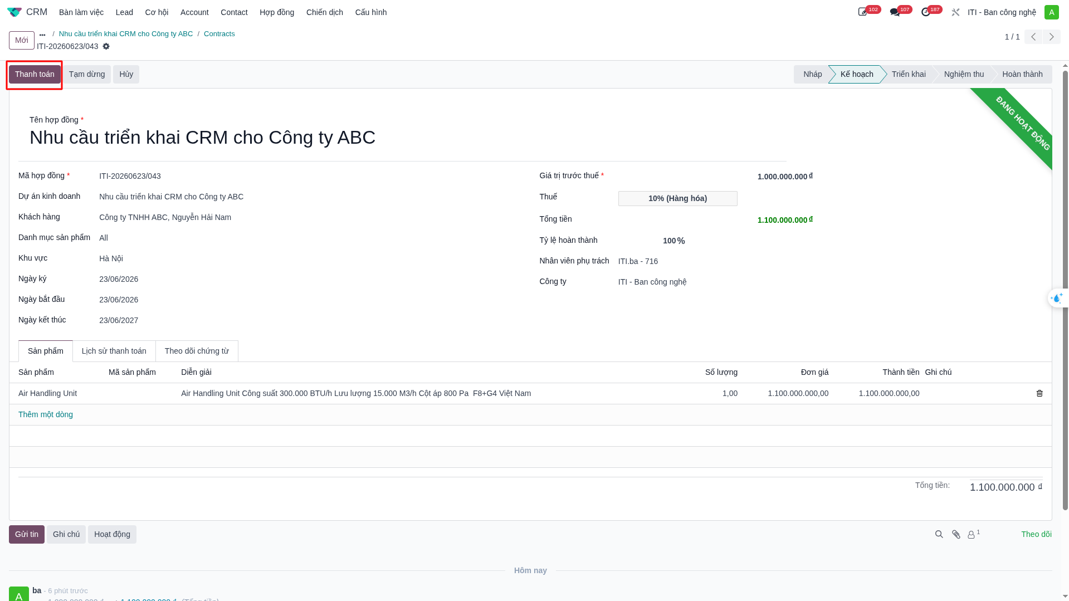This screenshot has width=1069, height=601.
Task: Open Thuế 10% (Hàng hóa) field
Action: click(x=677, y=198)
